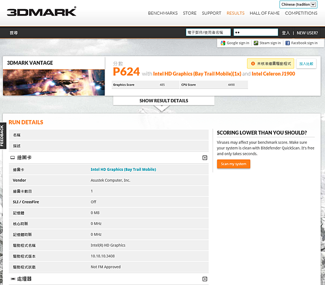Screen dimensions: 325x285
Task: Click the CPU Score value 4498
Action: point(231,85)
